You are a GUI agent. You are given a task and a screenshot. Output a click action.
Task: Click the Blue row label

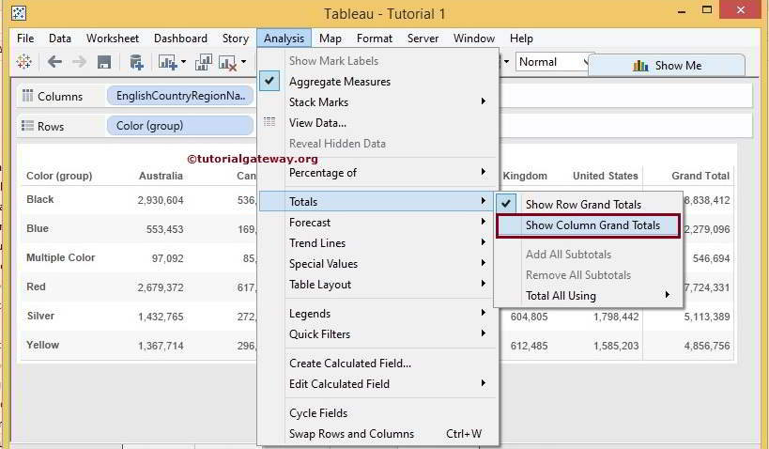(x=38, y=228)
